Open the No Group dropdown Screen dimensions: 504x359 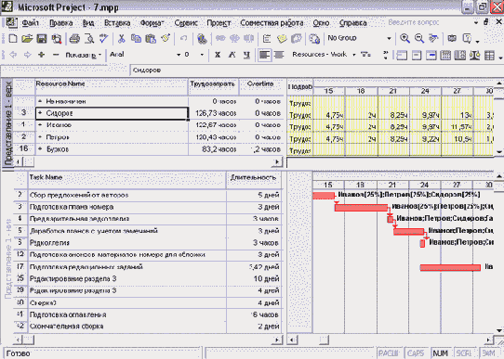(360, 38)
